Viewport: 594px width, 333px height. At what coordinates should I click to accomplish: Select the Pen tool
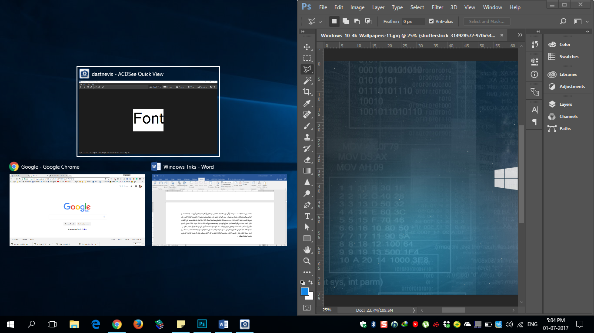[307, 205]
